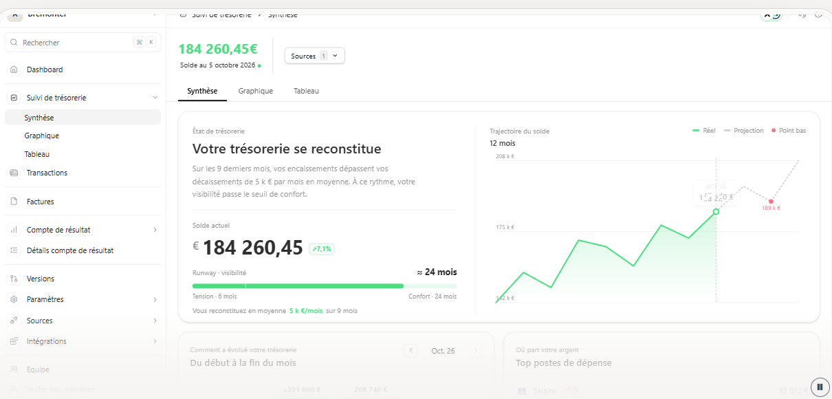Open the Dashboard home icon
Viewport: 832px width, 399px height.
tap(14, 69)
